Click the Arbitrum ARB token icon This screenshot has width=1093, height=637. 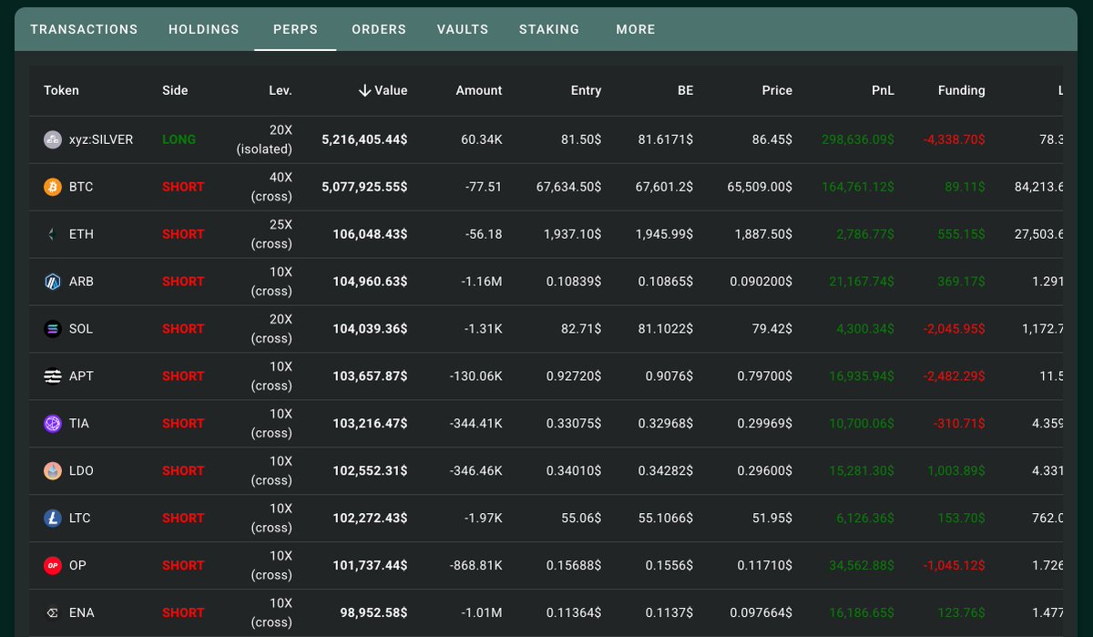click(53, 282)
